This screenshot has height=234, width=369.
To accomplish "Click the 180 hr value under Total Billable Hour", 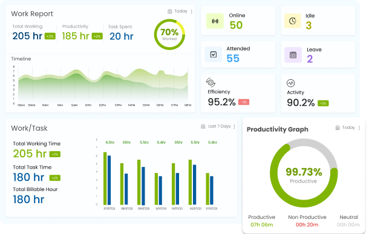I will coord(28,200).
